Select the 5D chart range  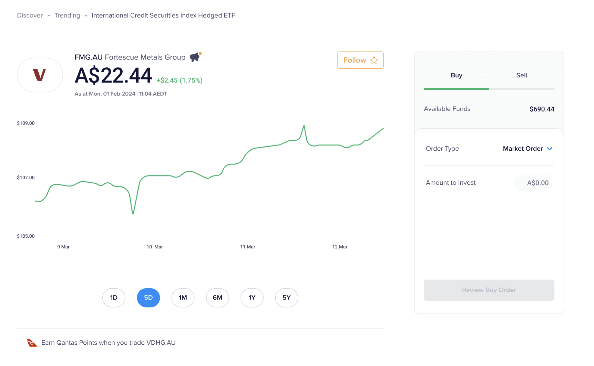point(148,298)
